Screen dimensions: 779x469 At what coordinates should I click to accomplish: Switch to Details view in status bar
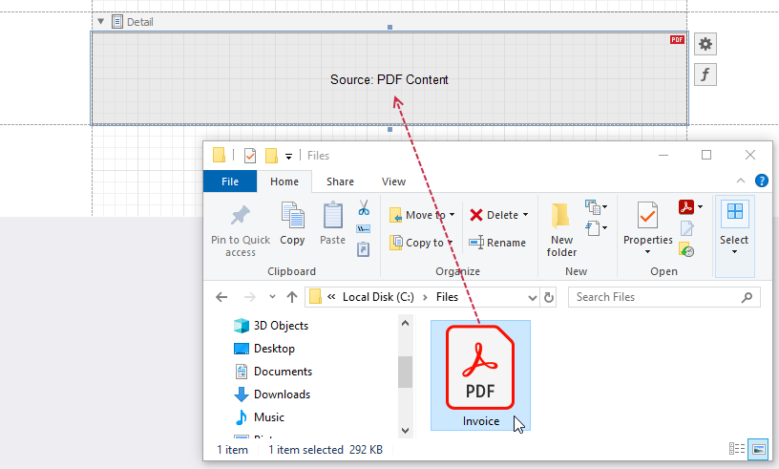click(737, 449)
